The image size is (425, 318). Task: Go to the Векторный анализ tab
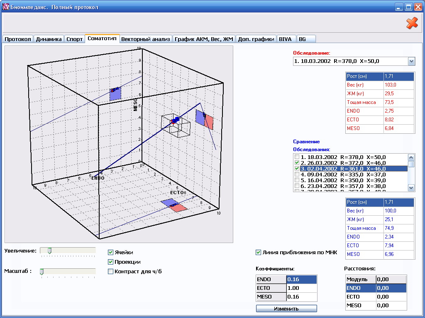pyautogui.click(x=146, y=39)
